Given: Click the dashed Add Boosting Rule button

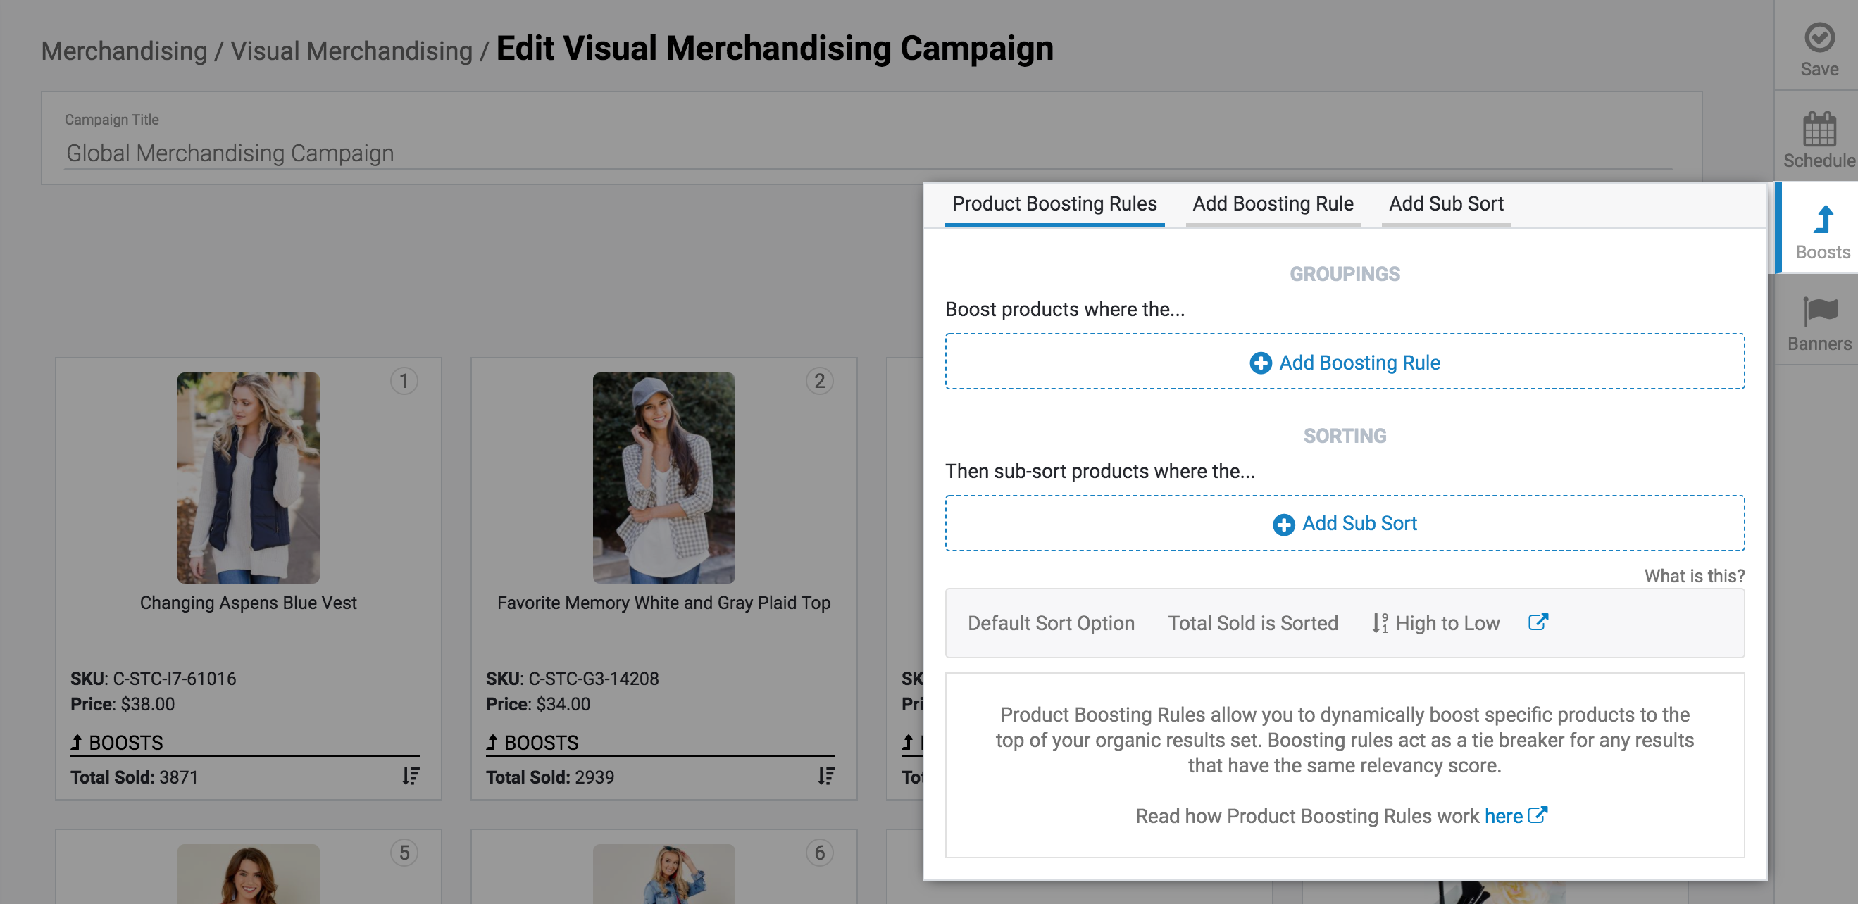Looking at the screenshot, I should (x=1345, y=361).
